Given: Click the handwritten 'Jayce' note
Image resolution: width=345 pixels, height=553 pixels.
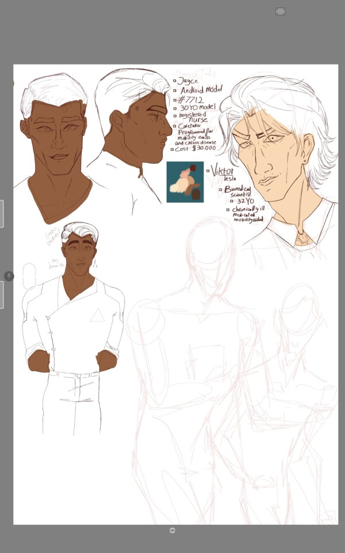Looking at the screenshot, I should point(188,81).
